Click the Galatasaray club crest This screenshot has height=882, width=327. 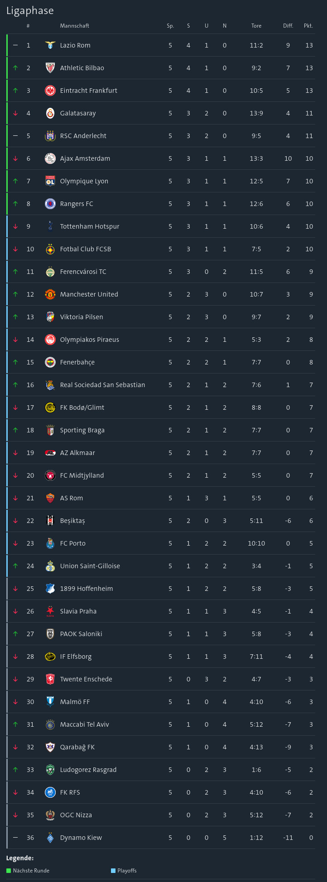click(50, 113)
